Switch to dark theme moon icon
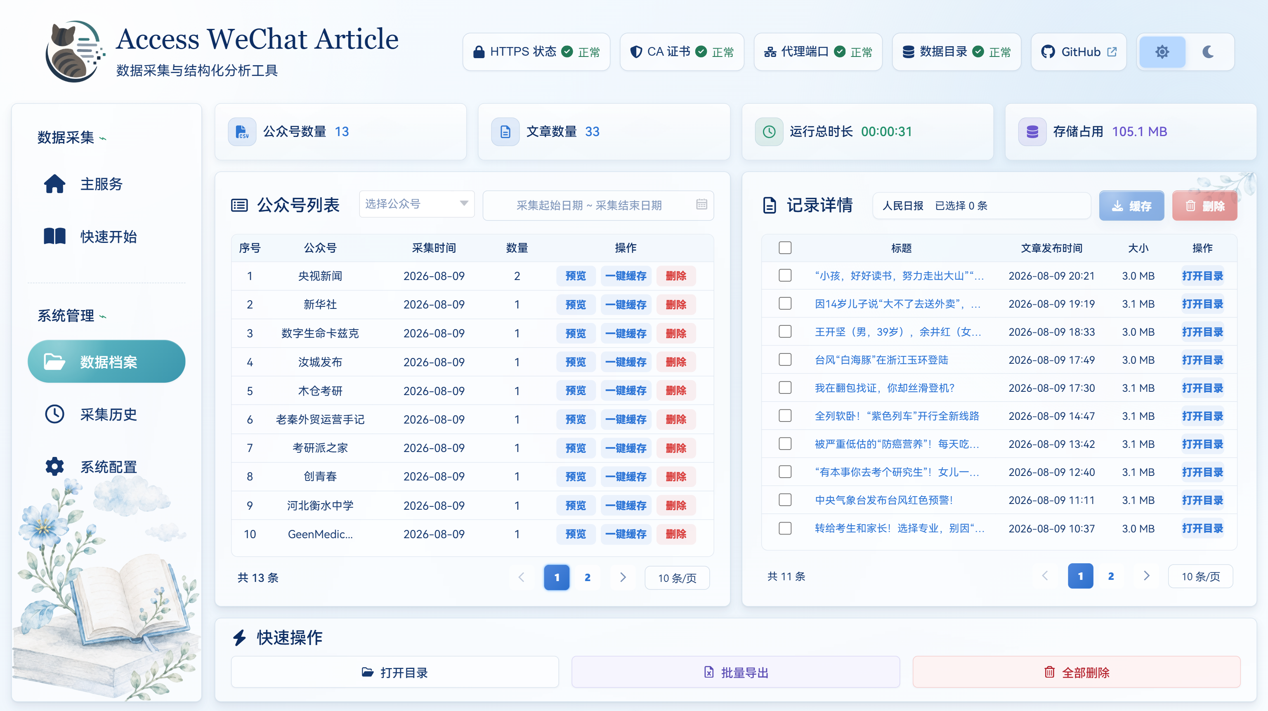This screenshot has height=711, width=1268. coord(1209,52)
